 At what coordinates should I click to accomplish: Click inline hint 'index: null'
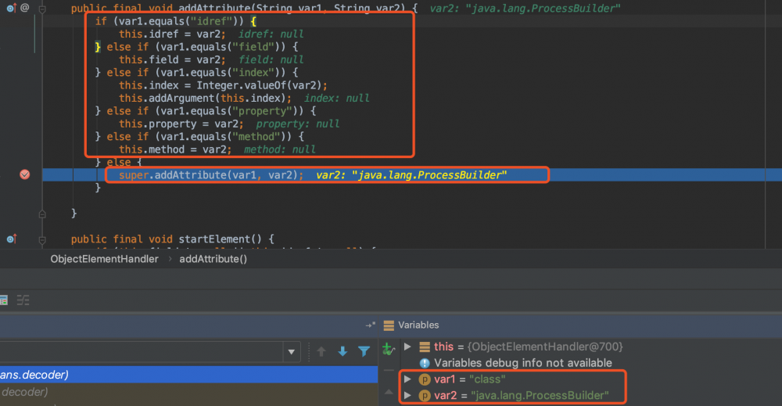336,99
